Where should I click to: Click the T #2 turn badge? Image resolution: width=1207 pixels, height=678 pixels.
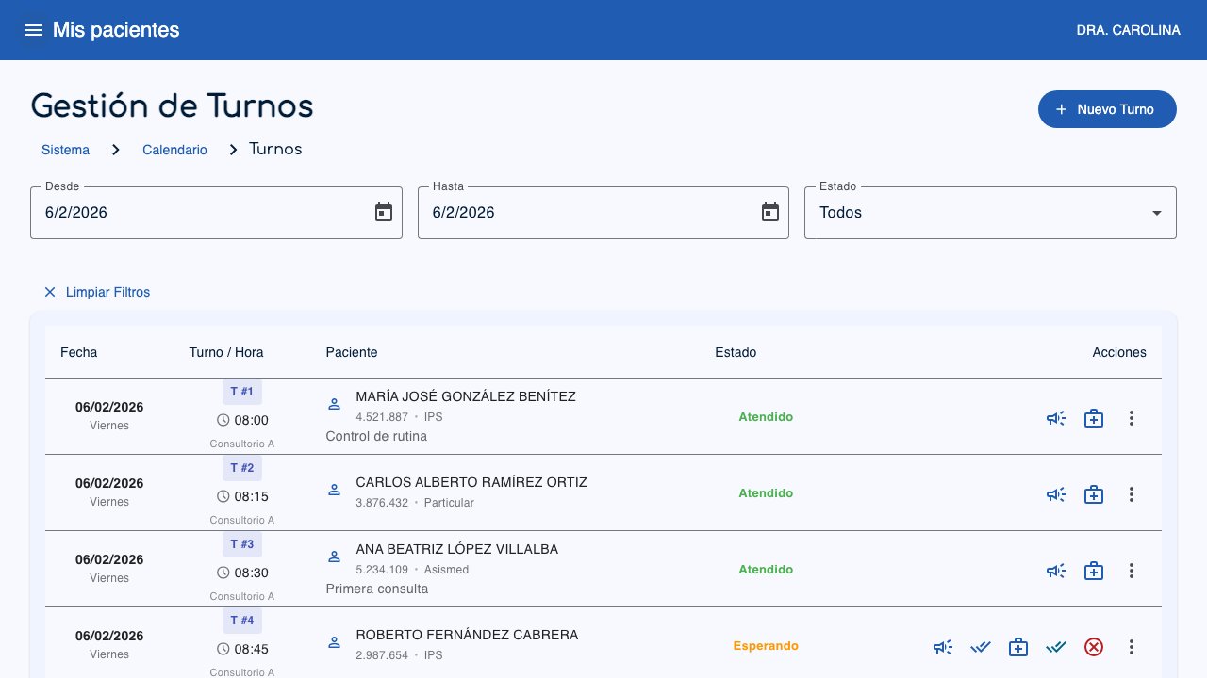click(x=242, y=468)
